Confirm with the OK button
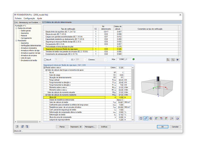197x147 pixels. pyautogui.click(x=163, y=127)
